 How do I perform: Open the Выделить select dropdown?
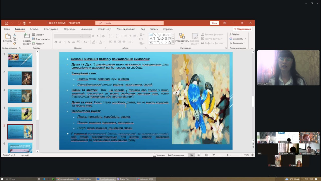[237, 43]
